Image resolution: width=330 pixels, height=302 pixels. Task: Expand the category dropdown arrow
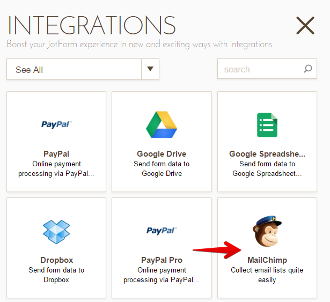click(150, 69)
